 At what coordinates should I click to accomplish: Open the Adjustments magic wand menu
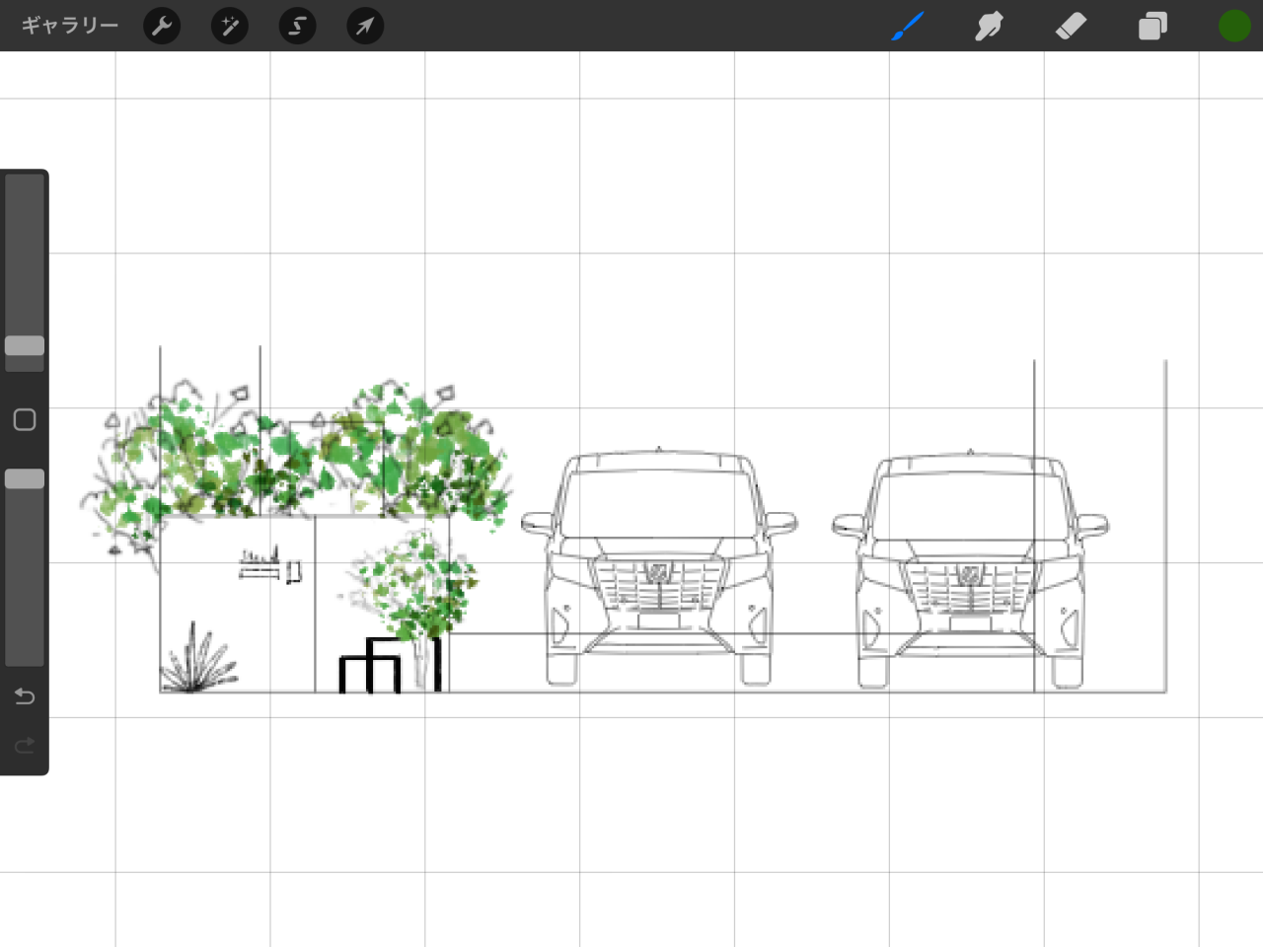(x=230, y=26)
